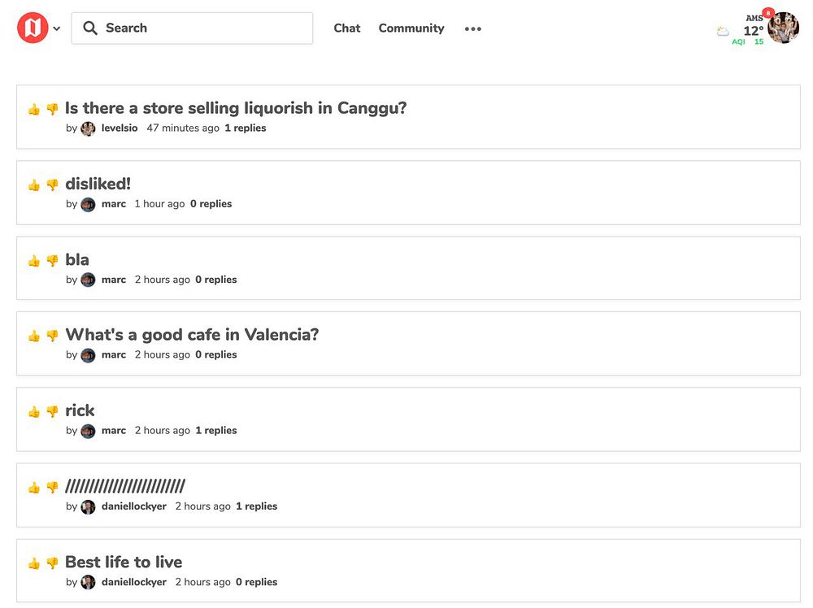This screenshot has width=813, height=608.
Task: Expand the three-dots more menu
Action: click(x=473, y=28)
